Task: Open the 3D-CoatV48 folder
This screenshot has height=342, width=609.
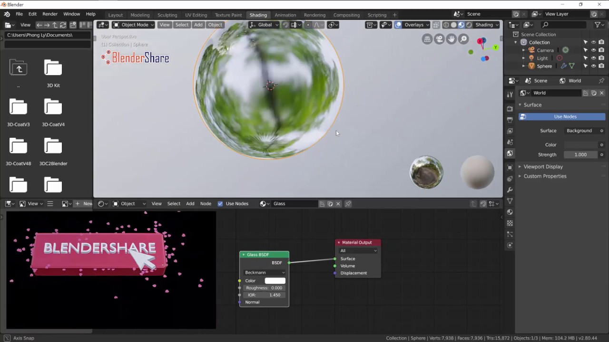Action: click(19, 152)
